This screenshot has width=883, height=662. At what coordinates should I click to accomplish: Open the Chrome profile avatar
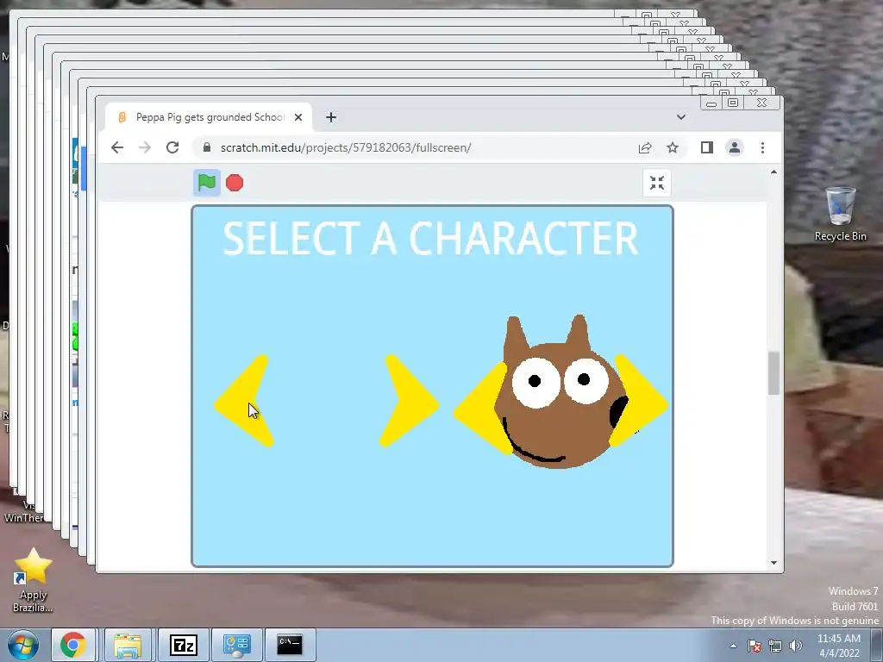(735, 147)
